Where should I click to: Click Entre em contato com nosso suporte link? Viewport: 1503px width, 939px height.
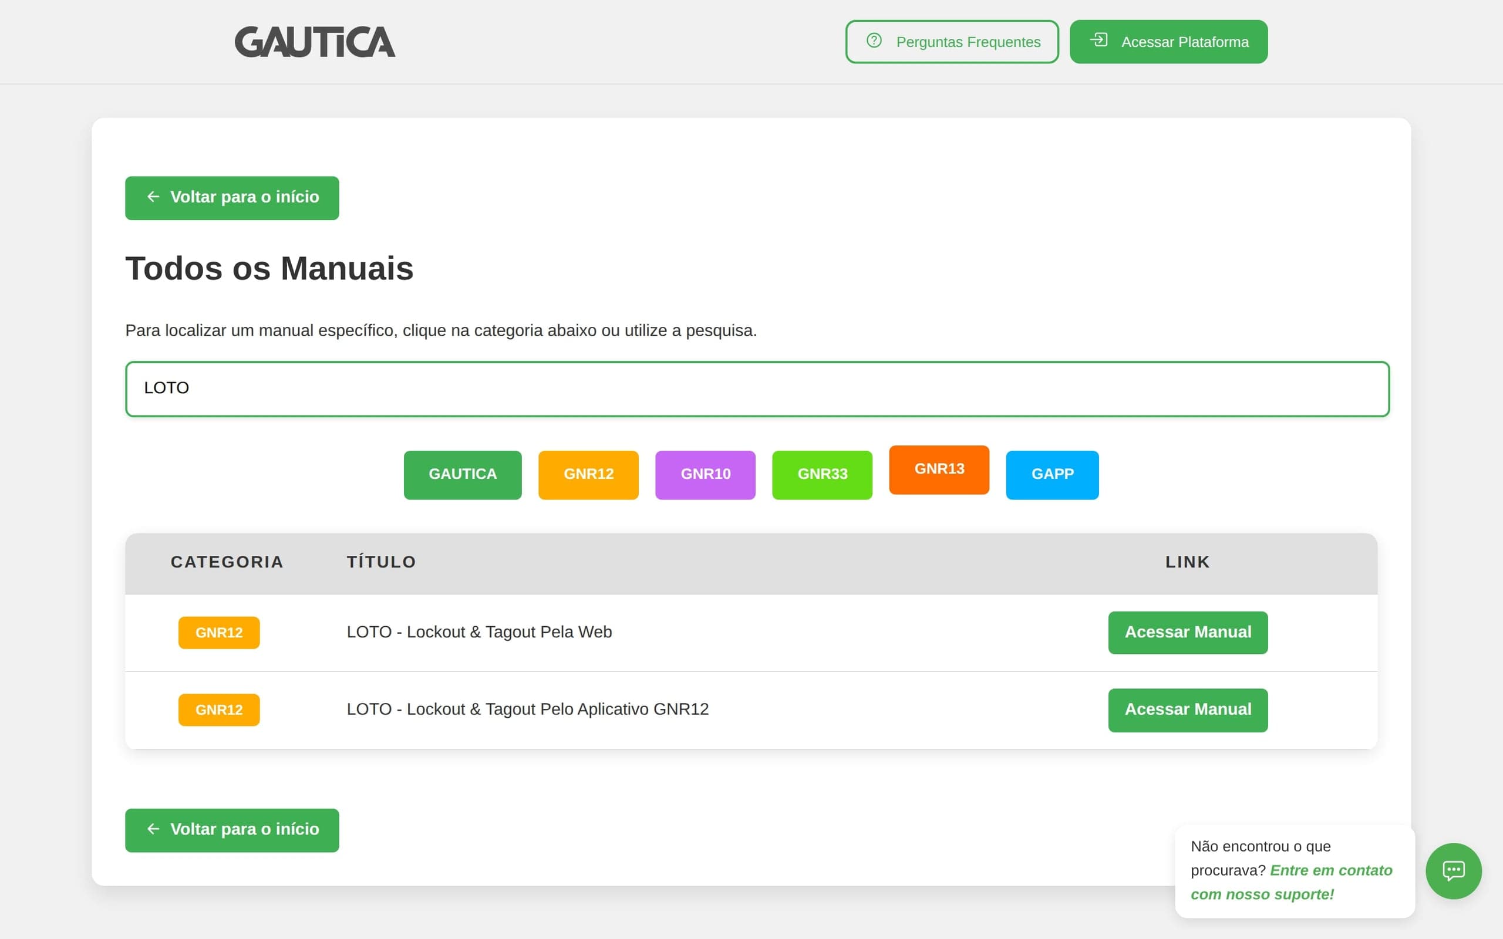1291,883
